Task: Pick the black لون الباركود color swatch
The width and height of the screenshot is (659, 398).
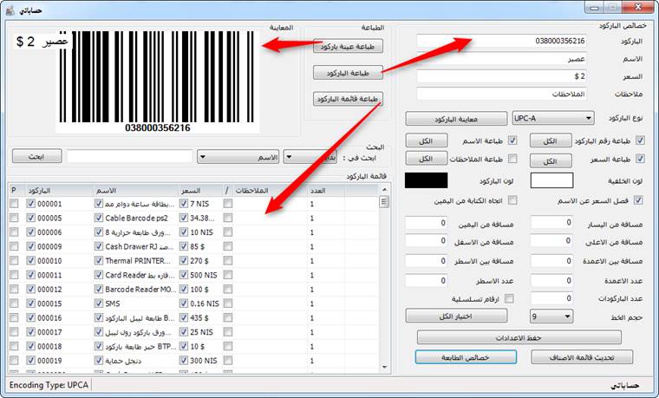Action: (x=426, y=180)
